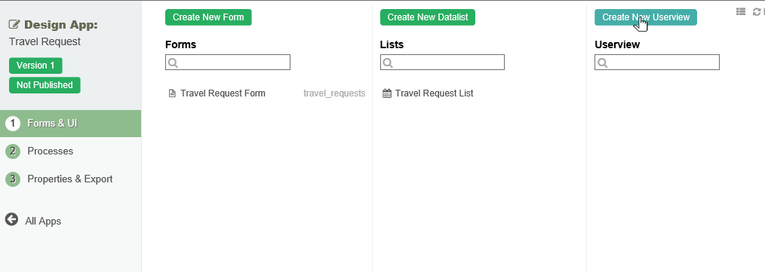Click the calendar icon of Travel Request List
The image size is (765, 272).
387,93
